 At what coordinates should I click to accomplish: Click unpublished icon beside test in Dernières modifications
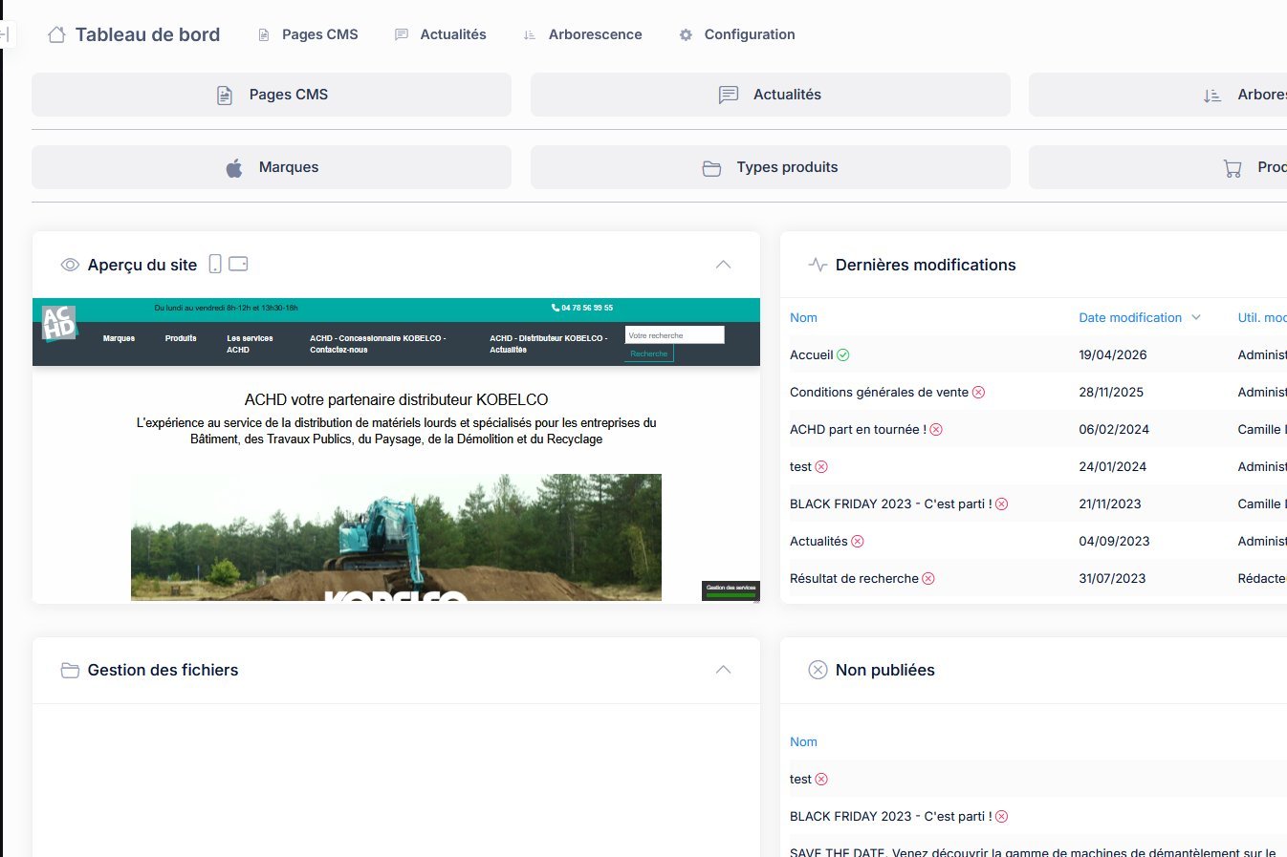[821, 466]
